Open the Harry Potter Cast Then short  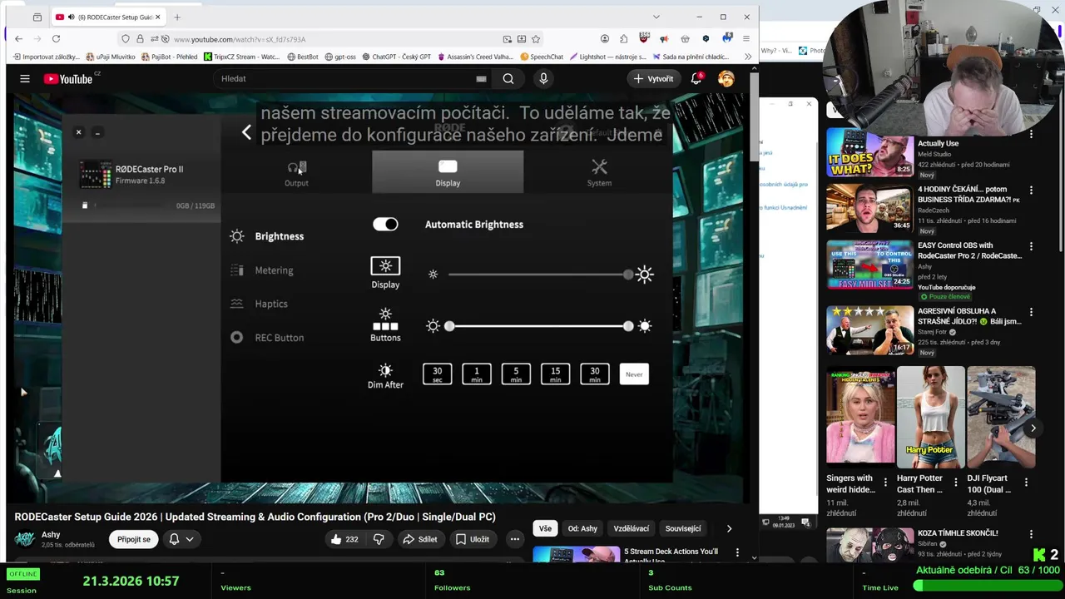[930, 416]
